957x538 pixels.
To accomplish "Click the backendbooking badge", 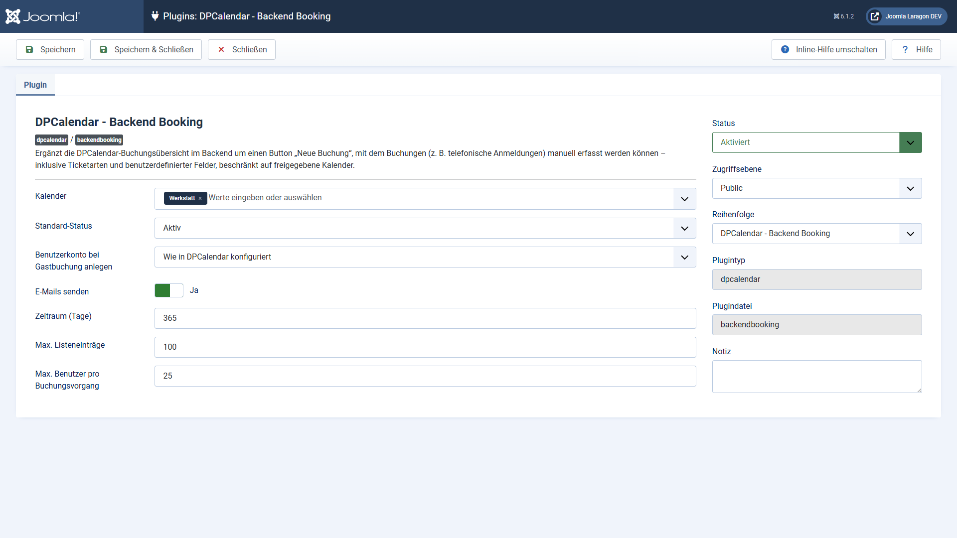I will point(99,140).
